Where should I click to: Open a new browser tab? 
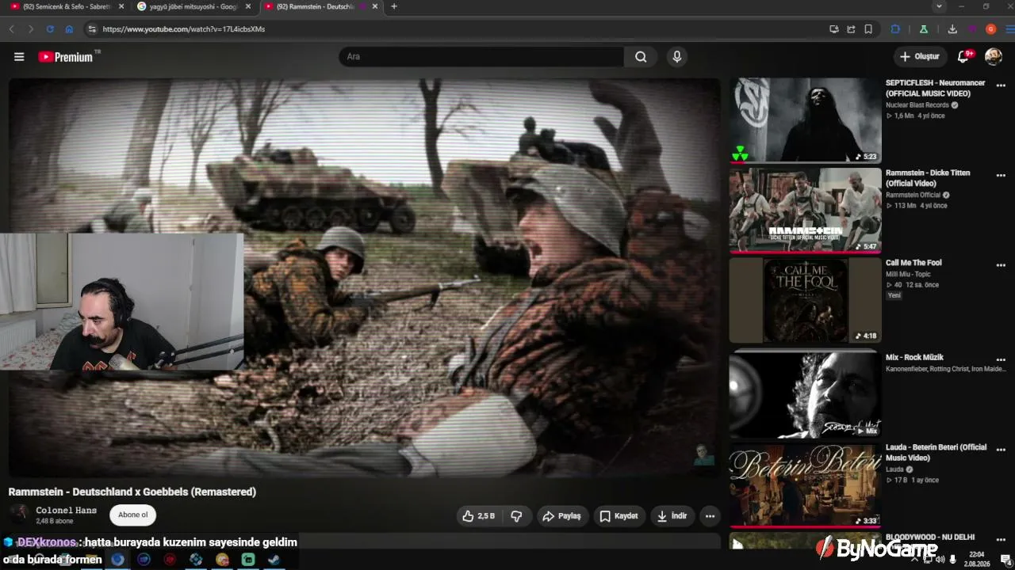[x=394, y=6]
